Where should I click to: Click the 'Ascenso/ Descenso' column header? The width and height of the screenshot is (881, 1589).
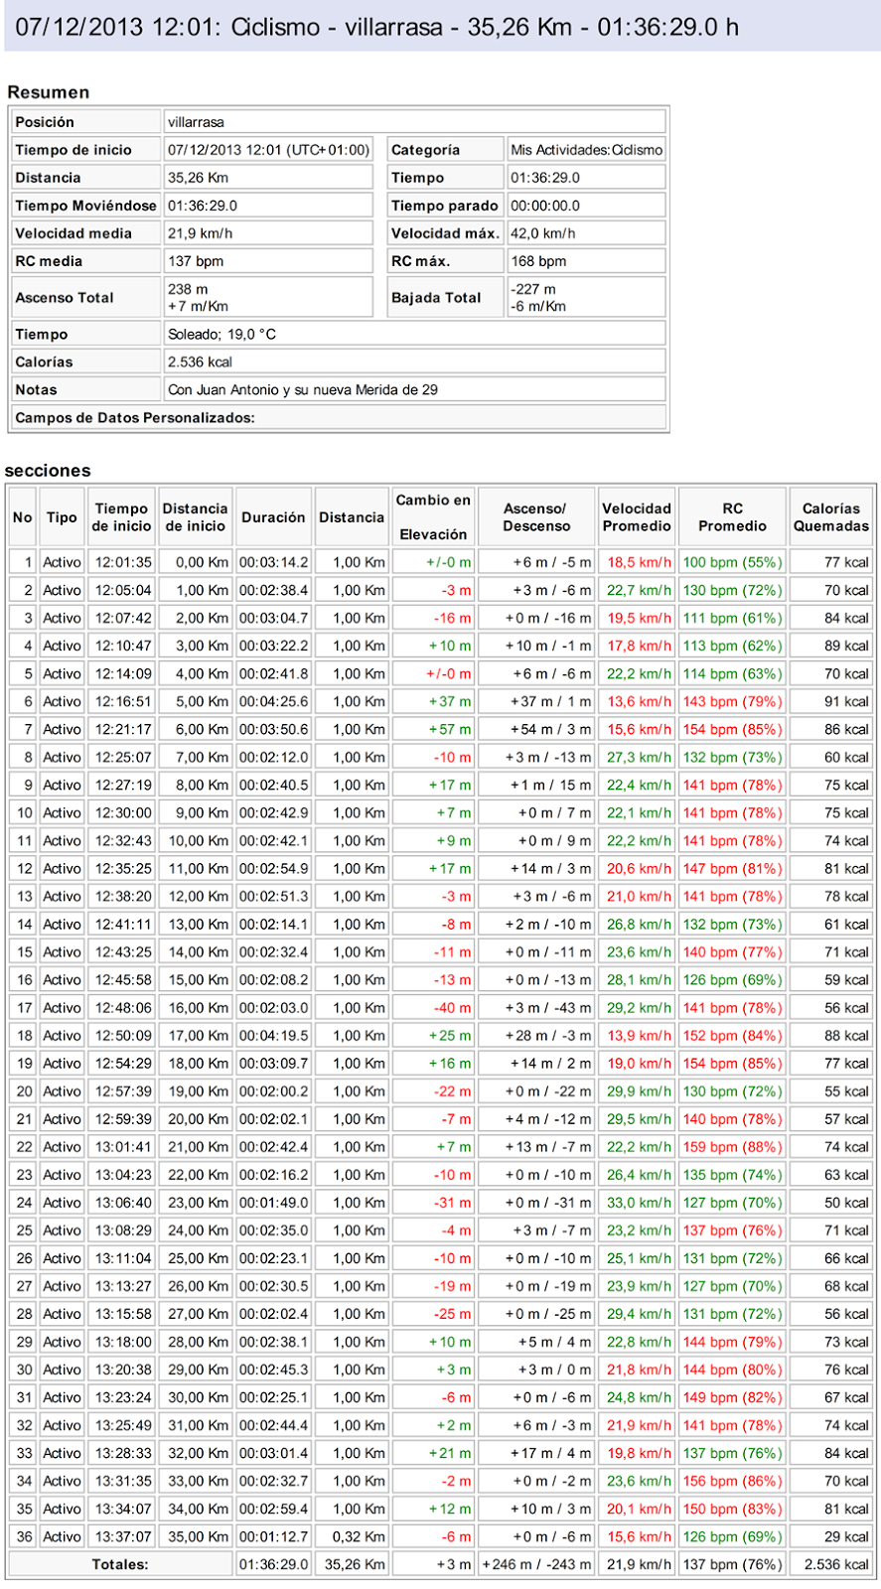point(536,517)
